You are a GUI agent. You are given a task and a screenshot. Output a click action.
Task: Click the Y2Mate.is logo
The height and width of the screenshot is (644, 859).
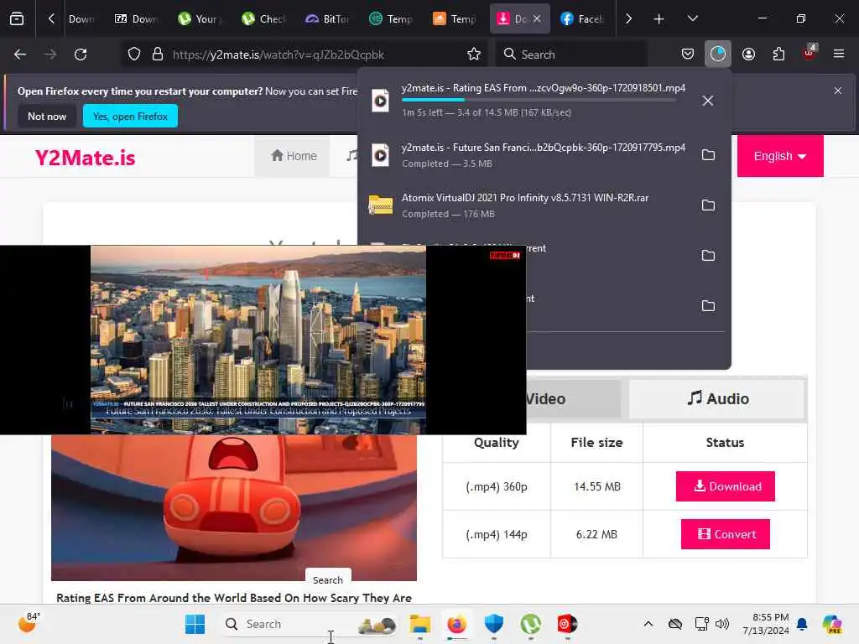point(85,158)
